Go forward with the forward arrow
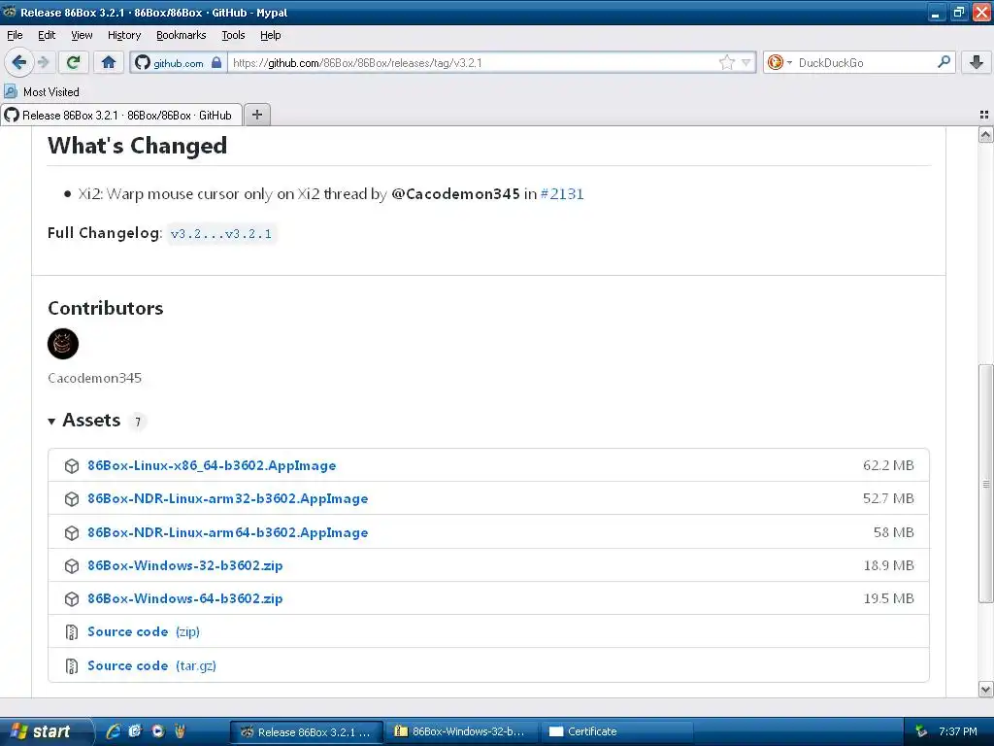Image resolution: width=994 pixels, height=746 pixels. pos(43,62)
